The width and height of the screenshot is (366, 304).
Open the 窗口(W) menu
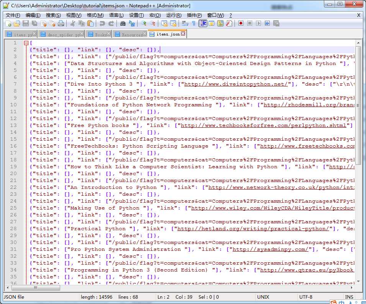coord(215,15)
